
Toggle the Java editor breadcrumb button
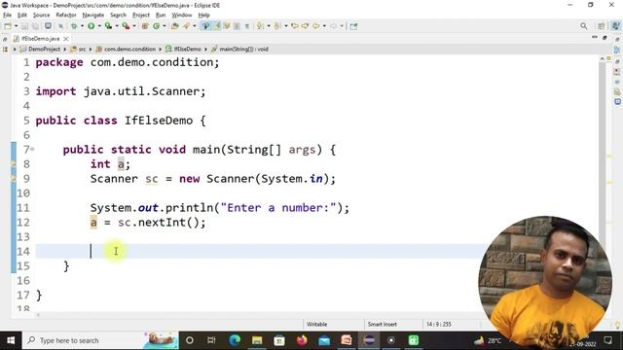[x=205, y=26]
